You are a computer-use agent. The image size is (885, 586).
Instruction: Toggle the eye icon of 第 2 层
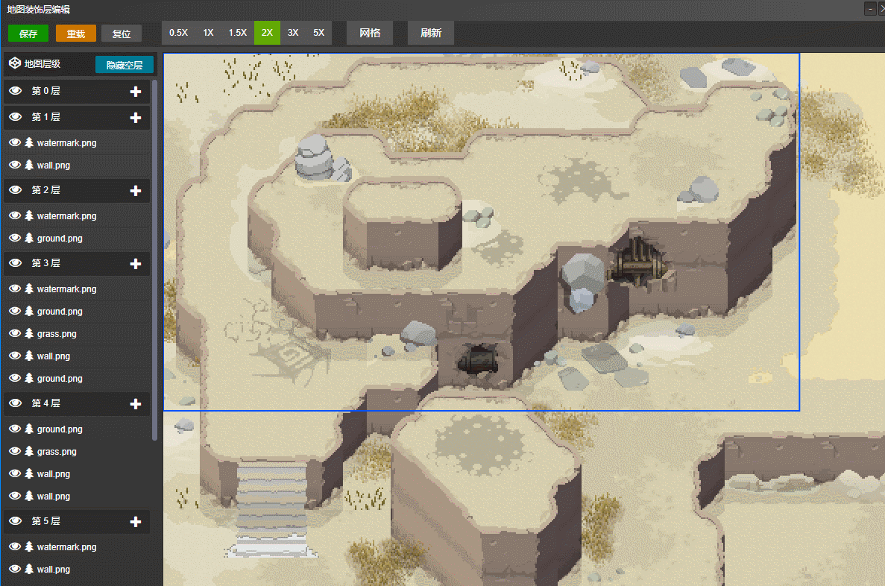point(15,190)
